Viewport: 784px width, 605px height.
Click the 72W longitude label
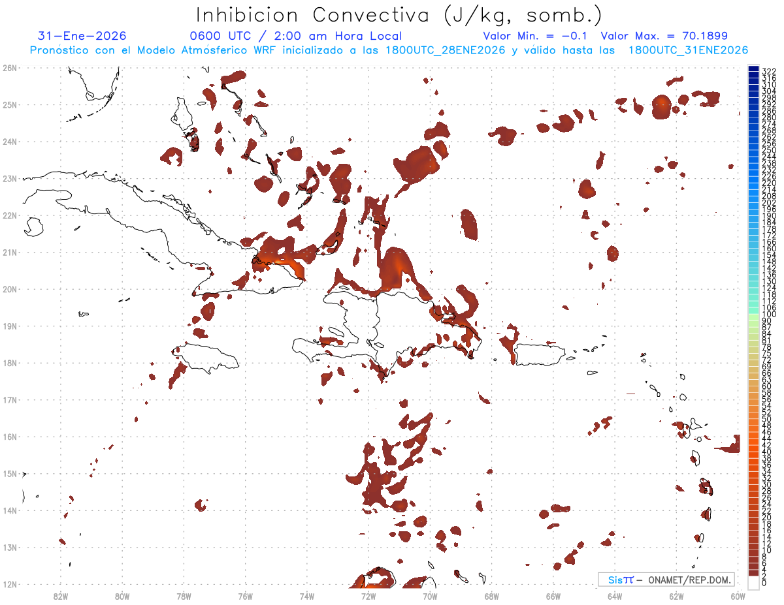pyautogui.click(x=368, y=596)
